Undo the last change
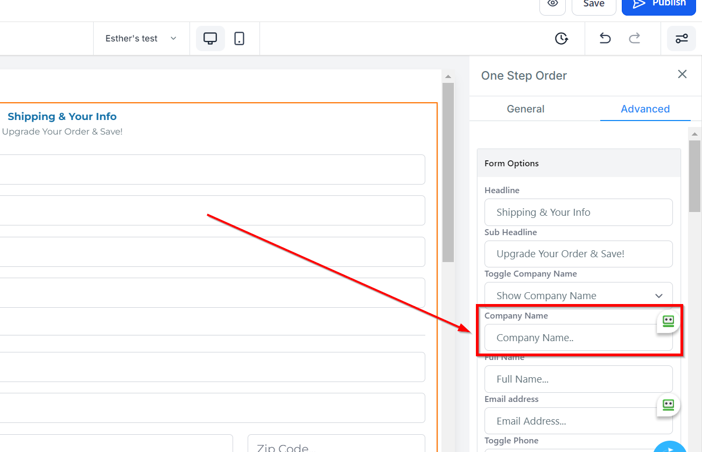702x452 pixels. 605,39
